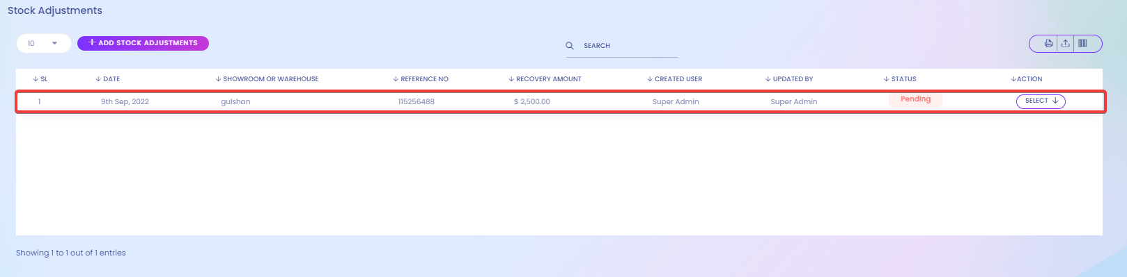Image resolution: width=1127 pixels, height=277 pixels.
Task: Sort table by SL column
Action: pos(40,79)
